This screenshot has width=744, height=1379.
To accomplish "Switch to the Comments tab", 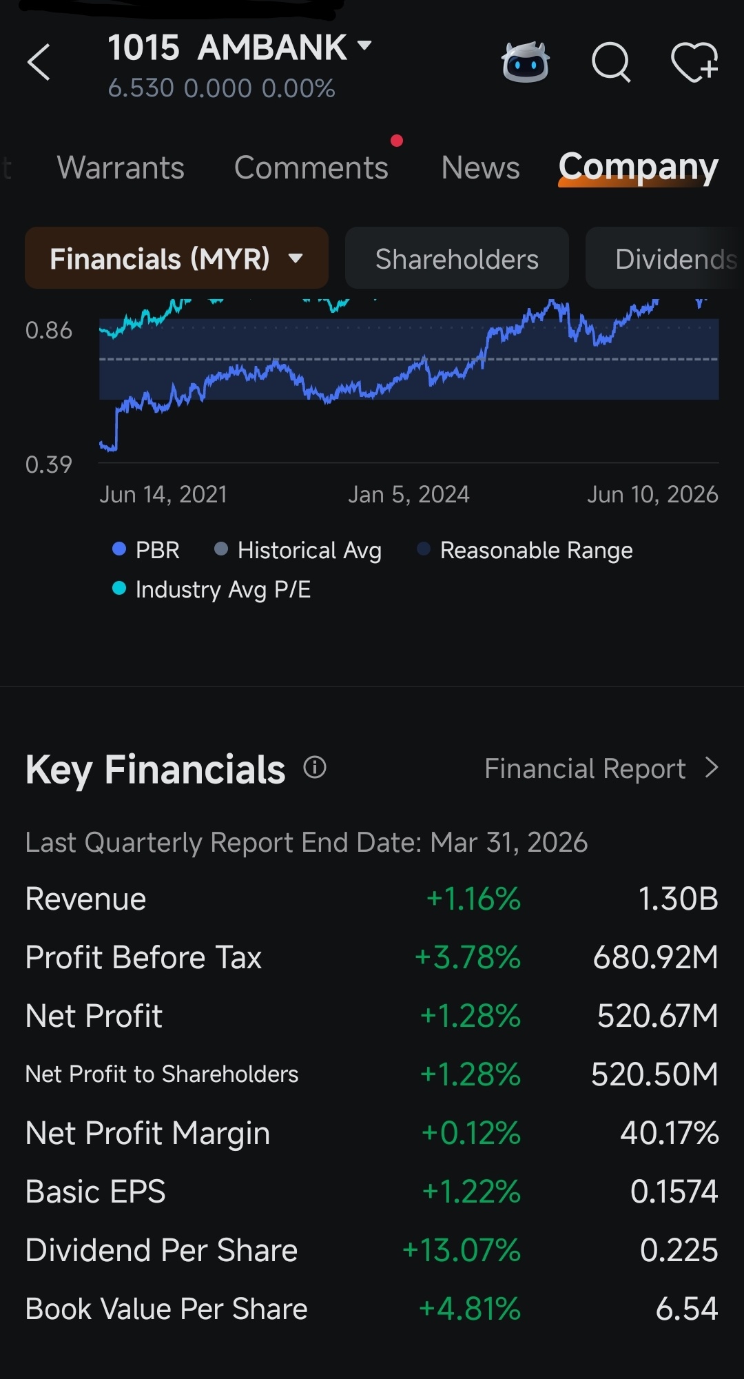I will point(311,167).
